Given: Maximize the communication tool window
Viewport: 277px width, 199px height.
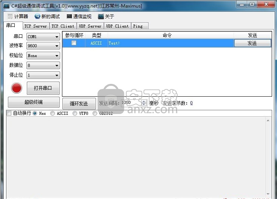Looking at the screenshot, I should click(x=252, y=5).
